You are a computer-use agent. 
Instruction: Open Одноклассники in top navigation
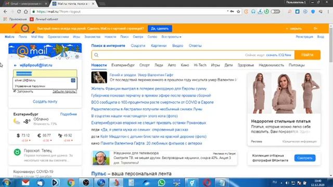click(58, 37)
